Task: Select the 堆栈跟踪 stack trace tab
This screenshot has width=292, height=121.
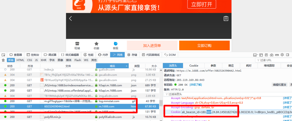Action: pyautogui.click(x=269, y=66)
